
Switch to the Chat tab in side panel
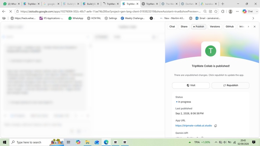172,26
